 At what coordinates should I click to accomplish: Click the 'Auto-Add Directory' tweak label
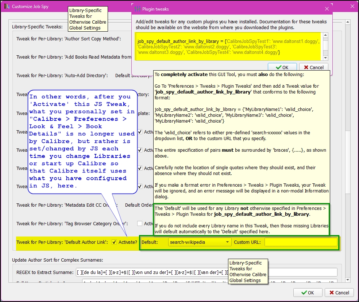62,76
